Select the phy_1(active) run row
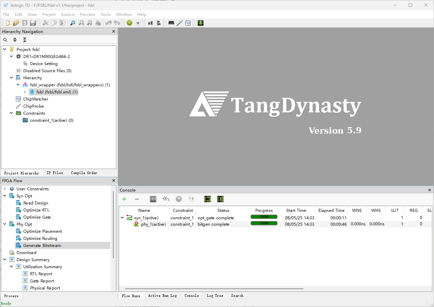 (x=153, y=224)
